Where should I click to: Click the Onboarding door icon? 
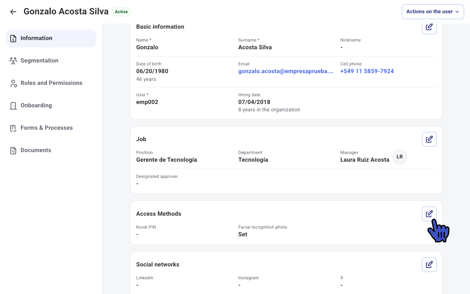coord(13,106)
